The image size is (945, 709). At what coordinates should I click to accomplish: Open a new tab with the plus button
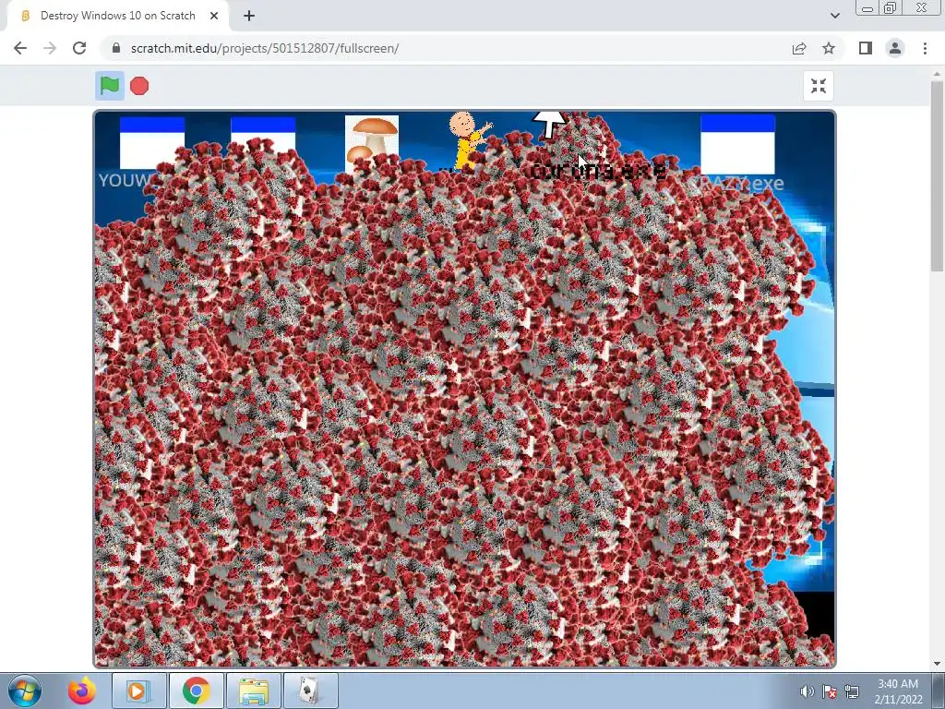tap(249, 16)
